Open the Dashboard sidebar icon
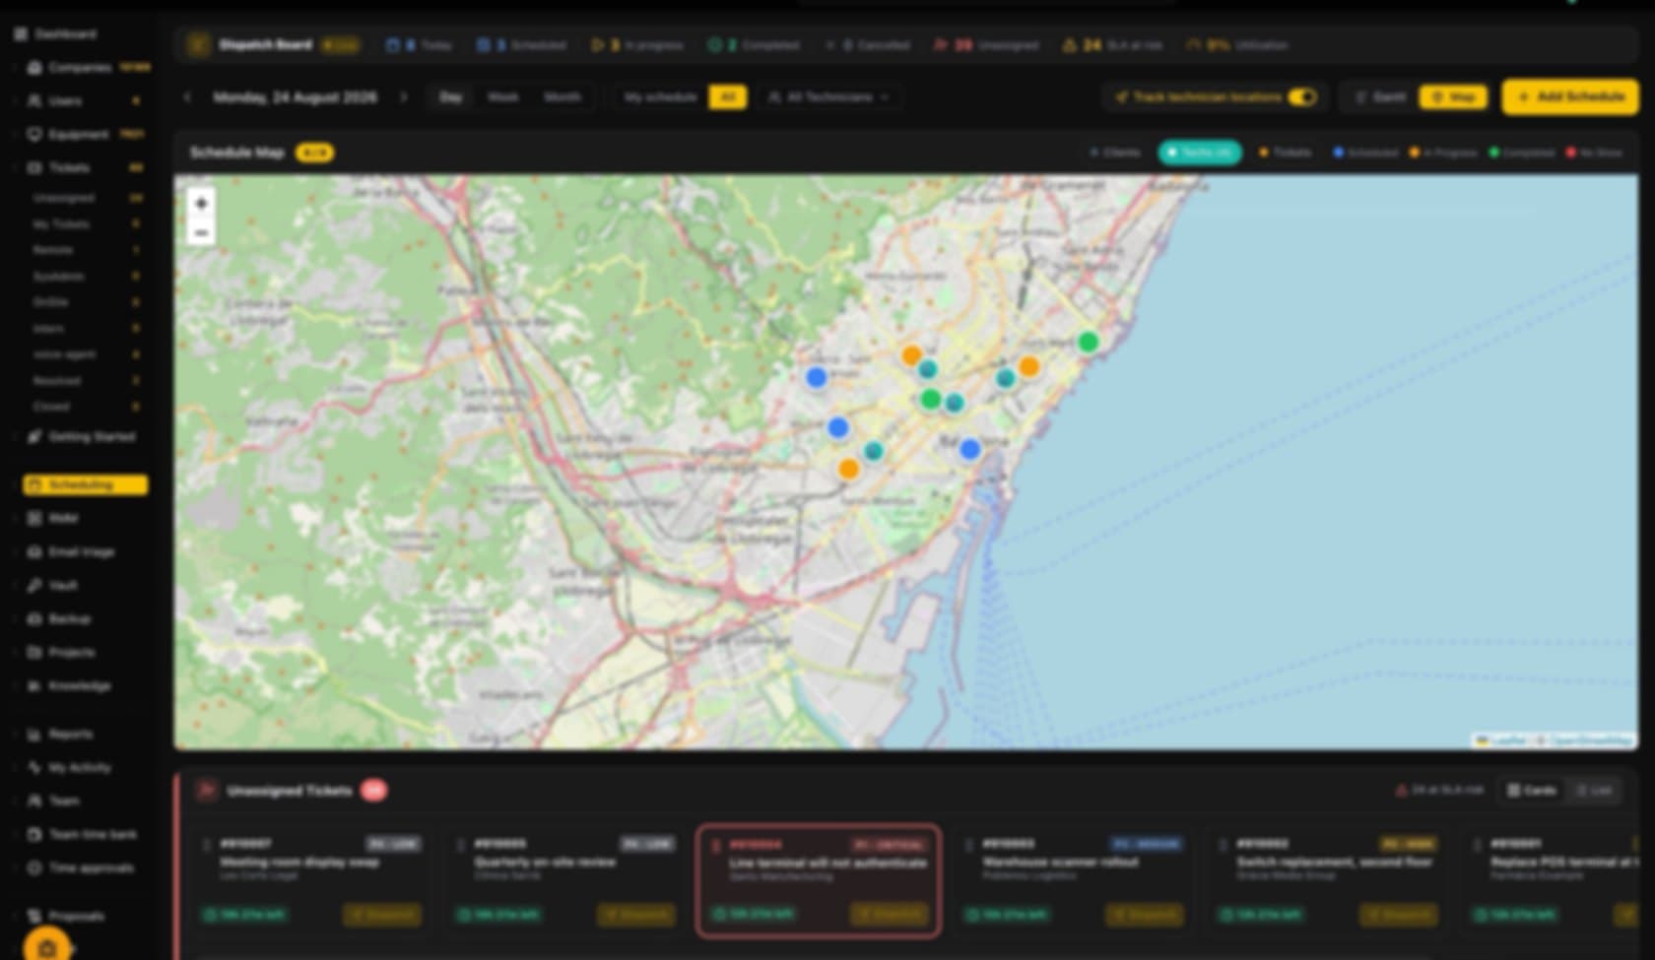This screenshot has width=1655, height=960. (21, 34)
